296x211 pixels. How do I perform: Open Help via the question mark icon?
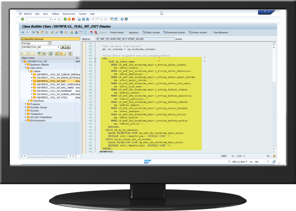[x=122, y=19]
